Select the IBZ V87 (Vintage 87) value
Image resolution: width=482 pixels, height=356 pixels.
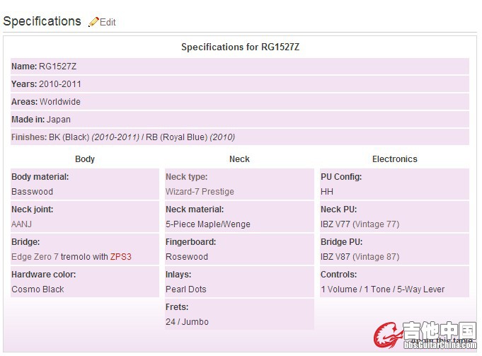360,257
